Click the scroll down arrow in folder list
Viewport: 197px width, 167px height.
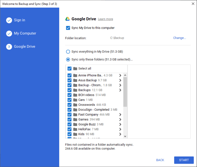point(125,136)
